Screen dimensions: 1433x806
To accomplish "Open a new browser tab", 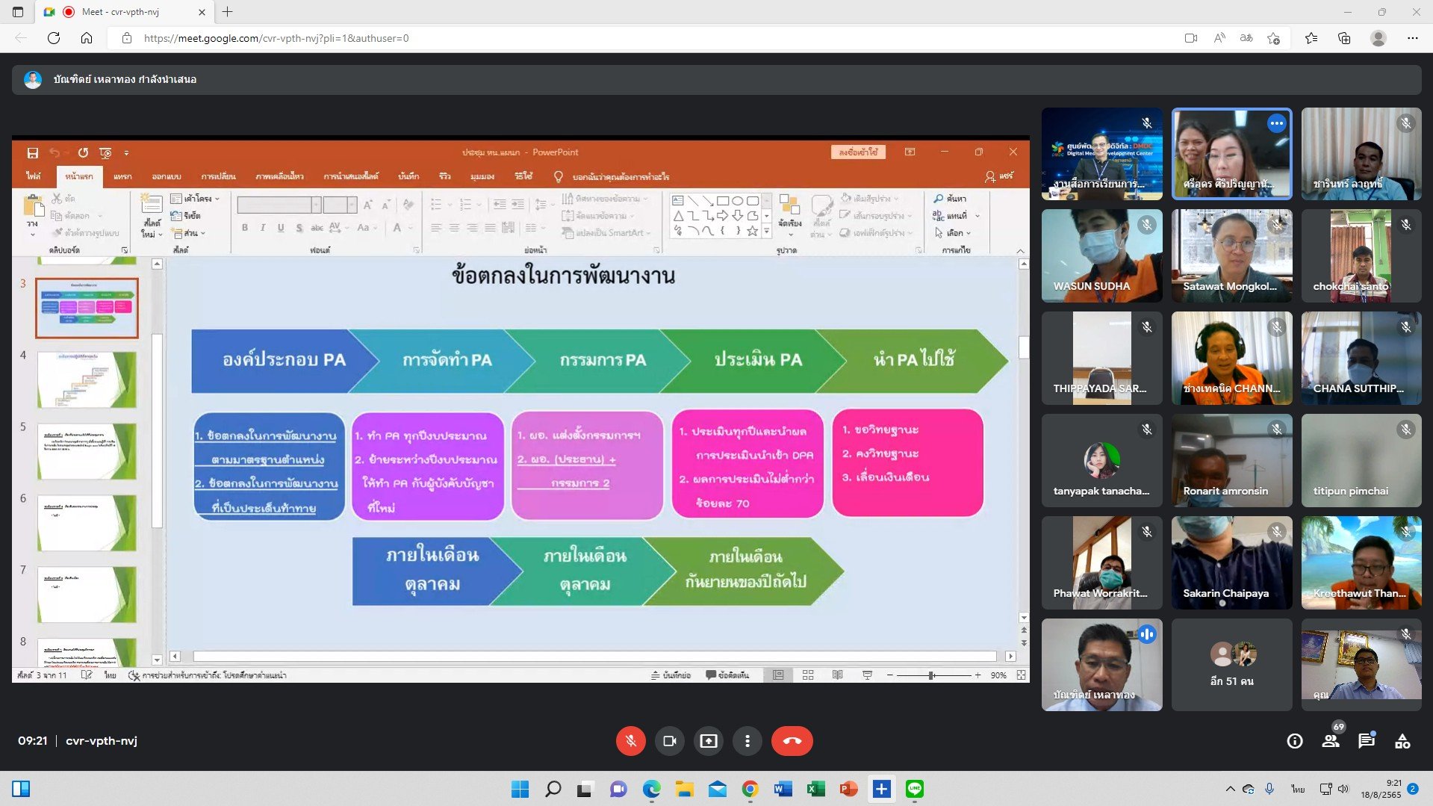I will coord(228,12).
